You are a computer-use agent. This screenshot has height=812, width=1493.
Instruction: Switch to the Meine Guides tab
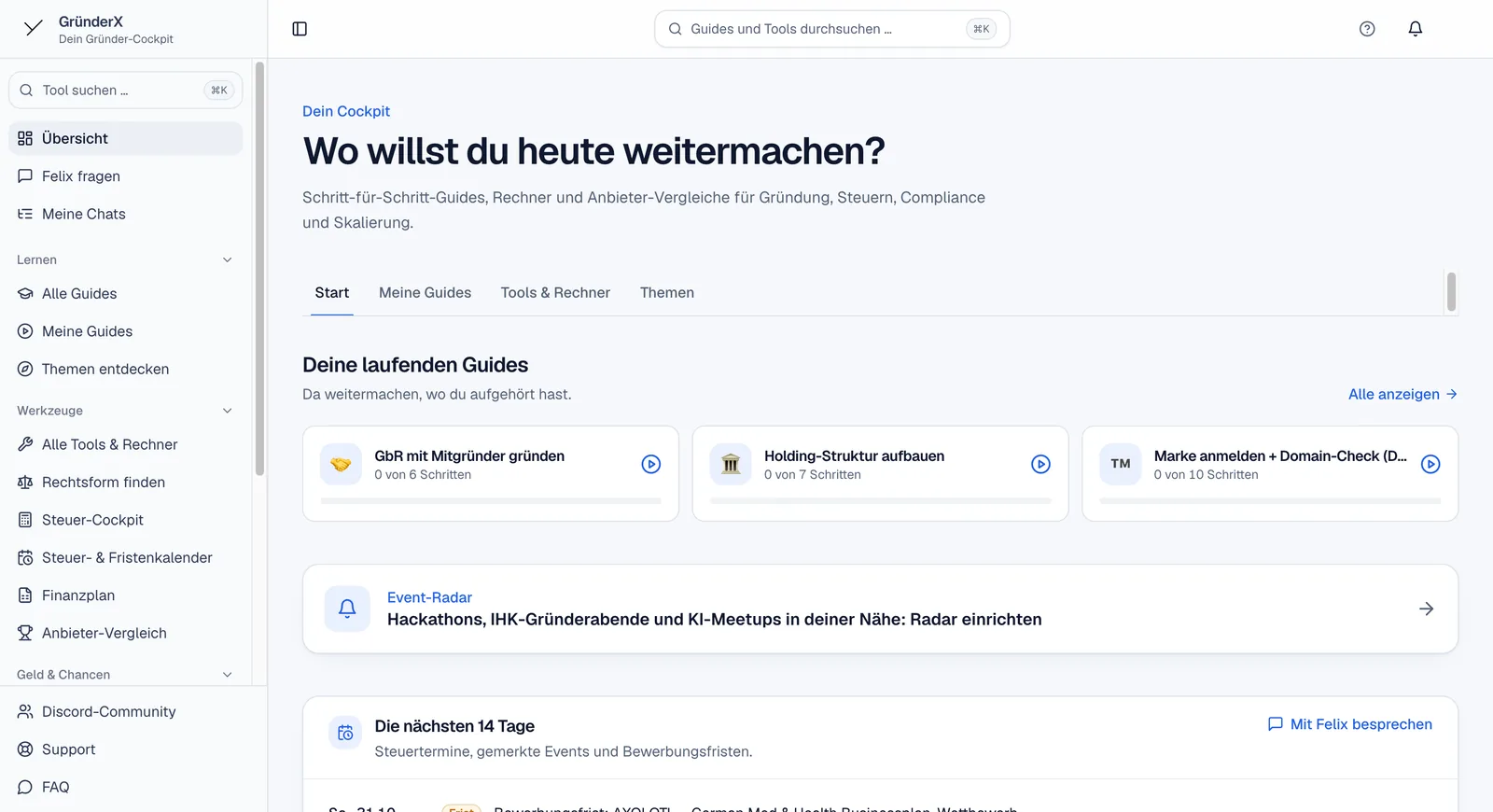point(425,292)
